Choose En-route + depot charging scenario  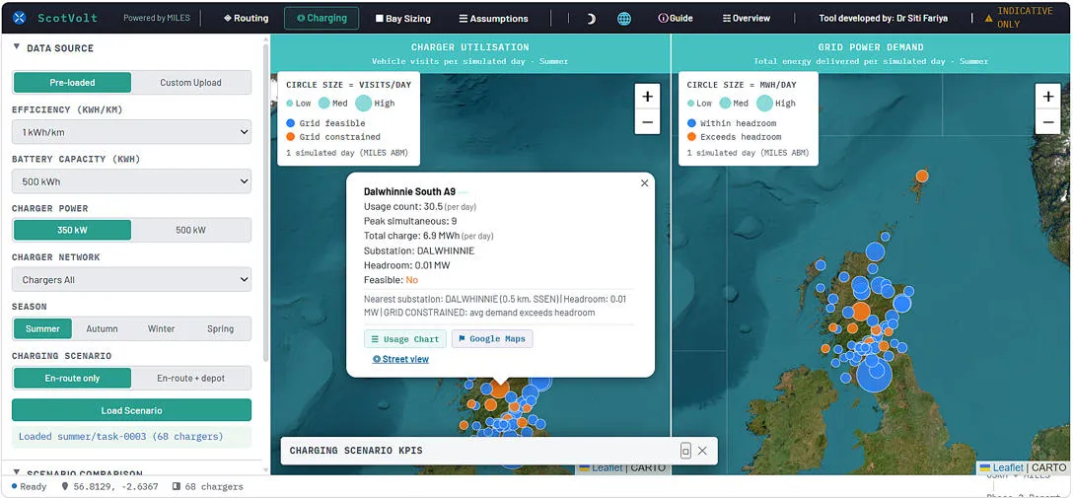[x=191, y=378]
